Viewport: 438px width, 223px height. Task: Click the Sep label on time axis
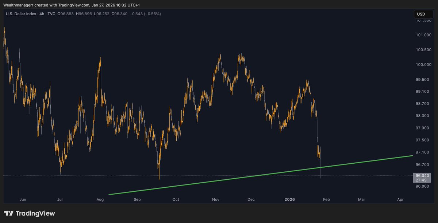pos(137,199)
